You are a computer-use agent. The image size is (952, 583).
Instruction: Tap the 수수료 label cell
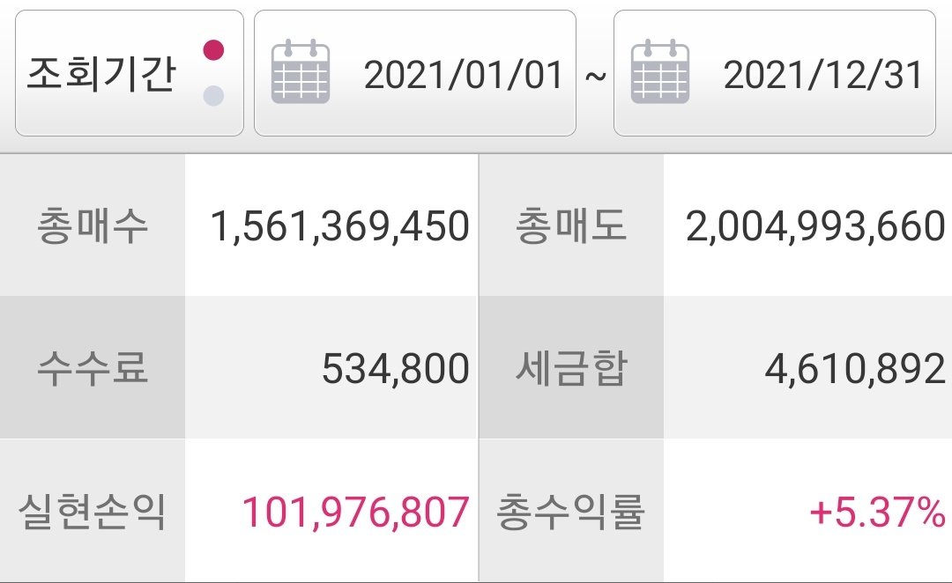93,367
